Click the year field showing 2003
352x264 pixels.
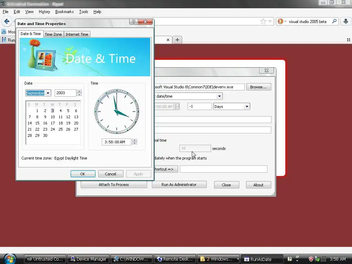[65, 93]
